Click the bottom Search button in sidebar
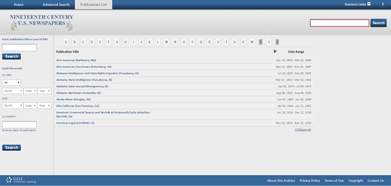Image resolution: width=391 pixels, height=186 pixels. point(11,148)
